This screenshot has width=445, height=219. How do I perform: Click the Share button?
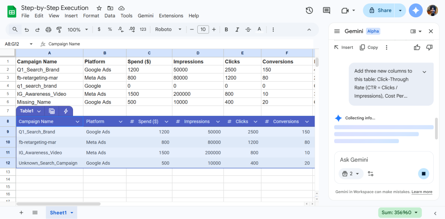coord(379,10)
